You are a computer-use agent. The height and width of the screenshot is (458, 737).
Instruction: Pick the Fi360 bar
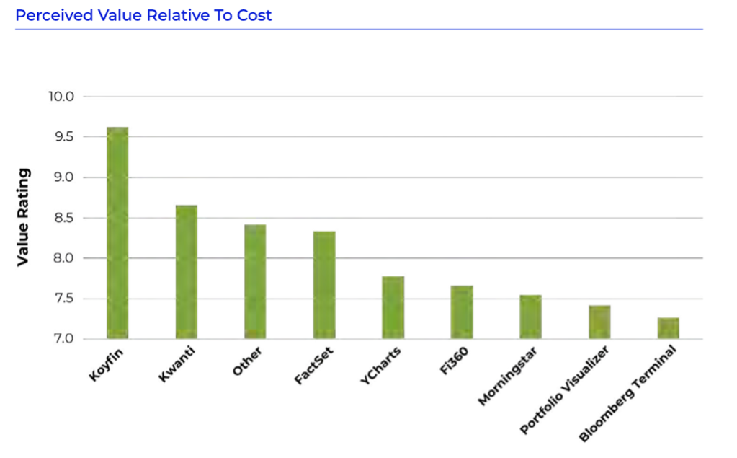462,312
